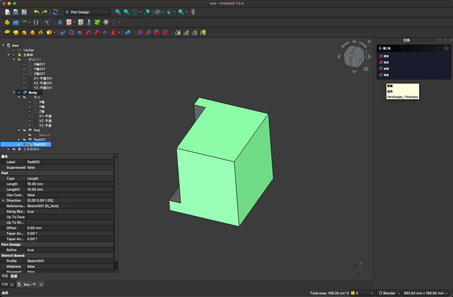
Task: Click 圆角 in the face tools panel
Action: [386, 56]
